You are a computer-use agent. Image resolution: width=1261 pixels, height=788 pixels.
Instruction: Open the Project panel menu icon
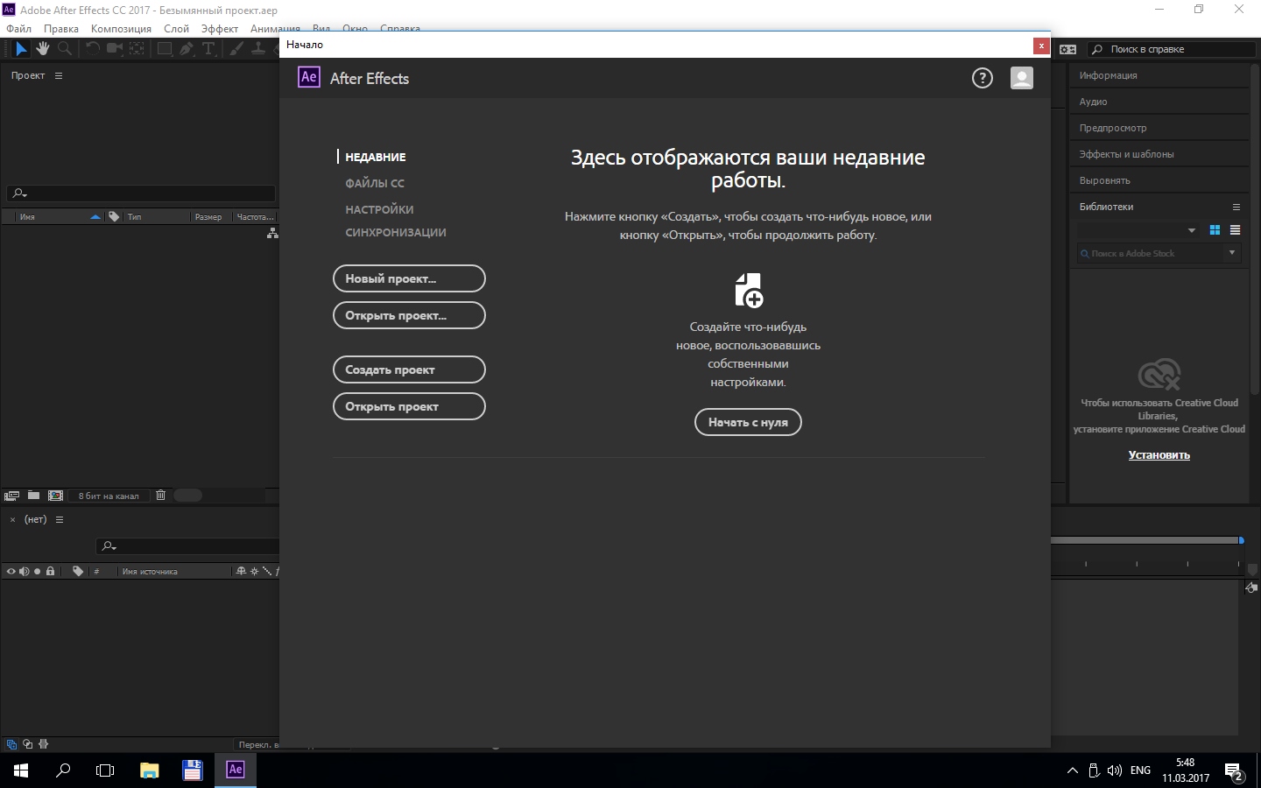[x=59, y=76]
